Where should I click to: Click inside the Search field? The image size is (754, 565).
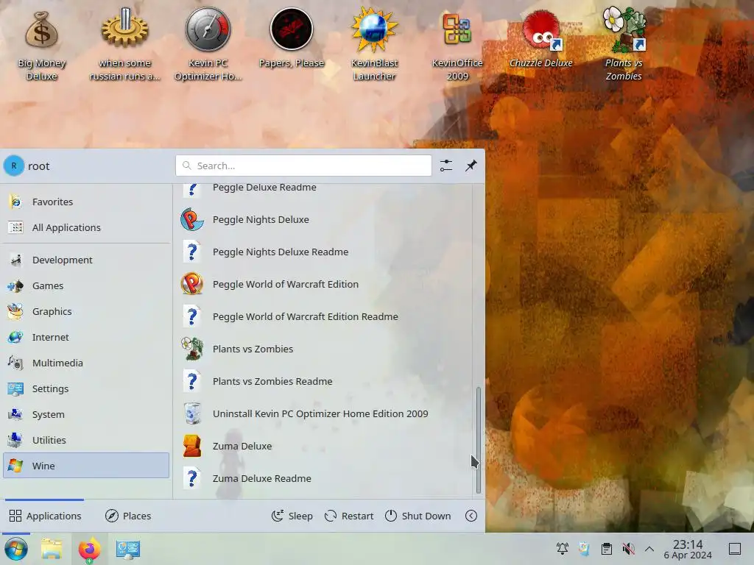pos(303,166)
